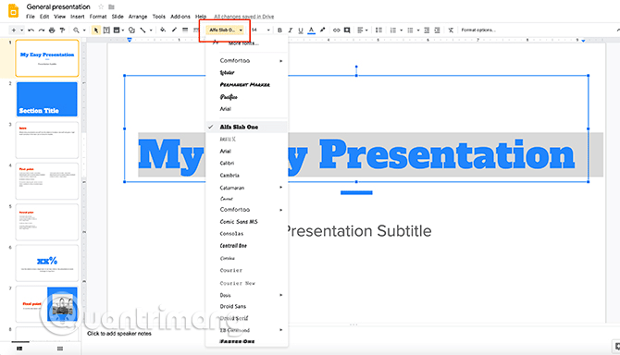Click the Google Slides home logo

point(13,11)
